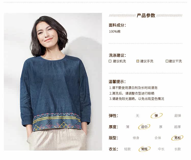Check the 建议干洗 checkbox
This screenshot has height=160, width=191.
[x=167, y=61]
